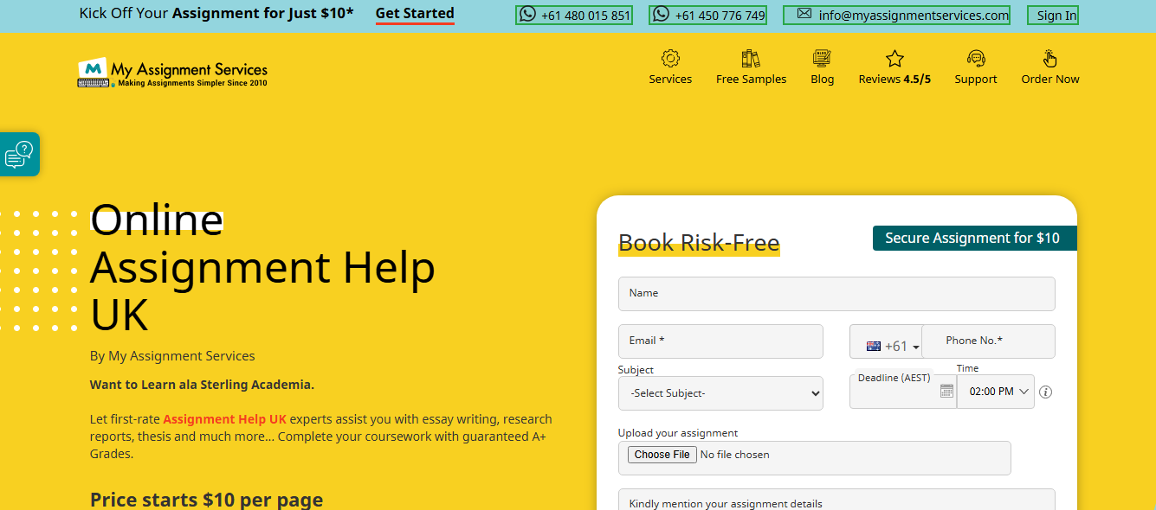
Task: Click the My Assignment Services logo
Action: [172, 73]
